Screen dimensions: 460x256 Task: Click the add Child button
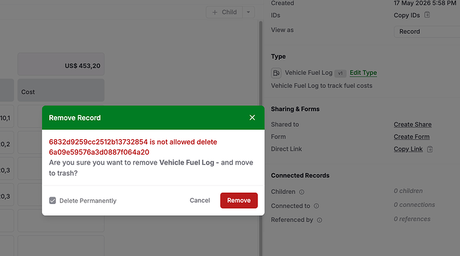click(225, 12)
